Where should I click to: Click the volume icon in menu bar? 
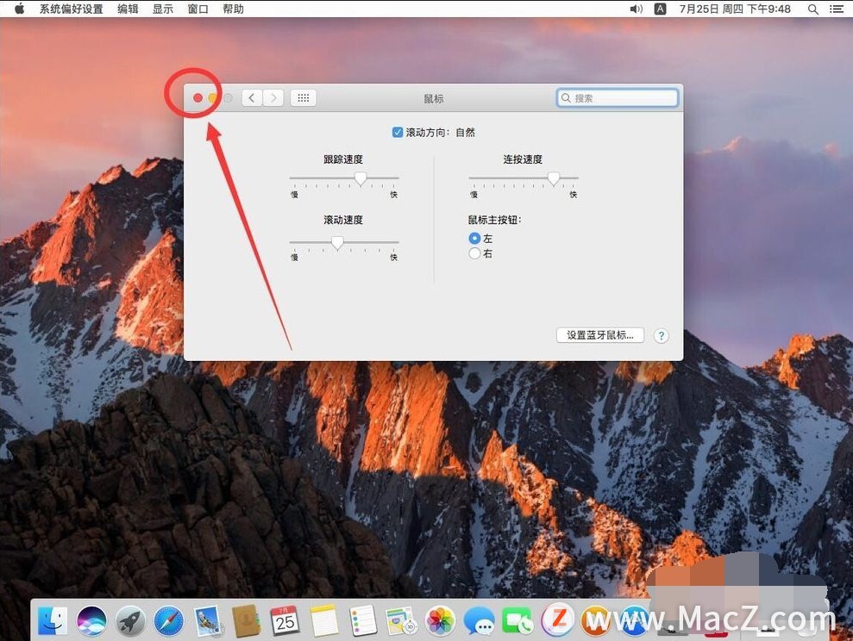pyautogui.click(x=636, y=9)
